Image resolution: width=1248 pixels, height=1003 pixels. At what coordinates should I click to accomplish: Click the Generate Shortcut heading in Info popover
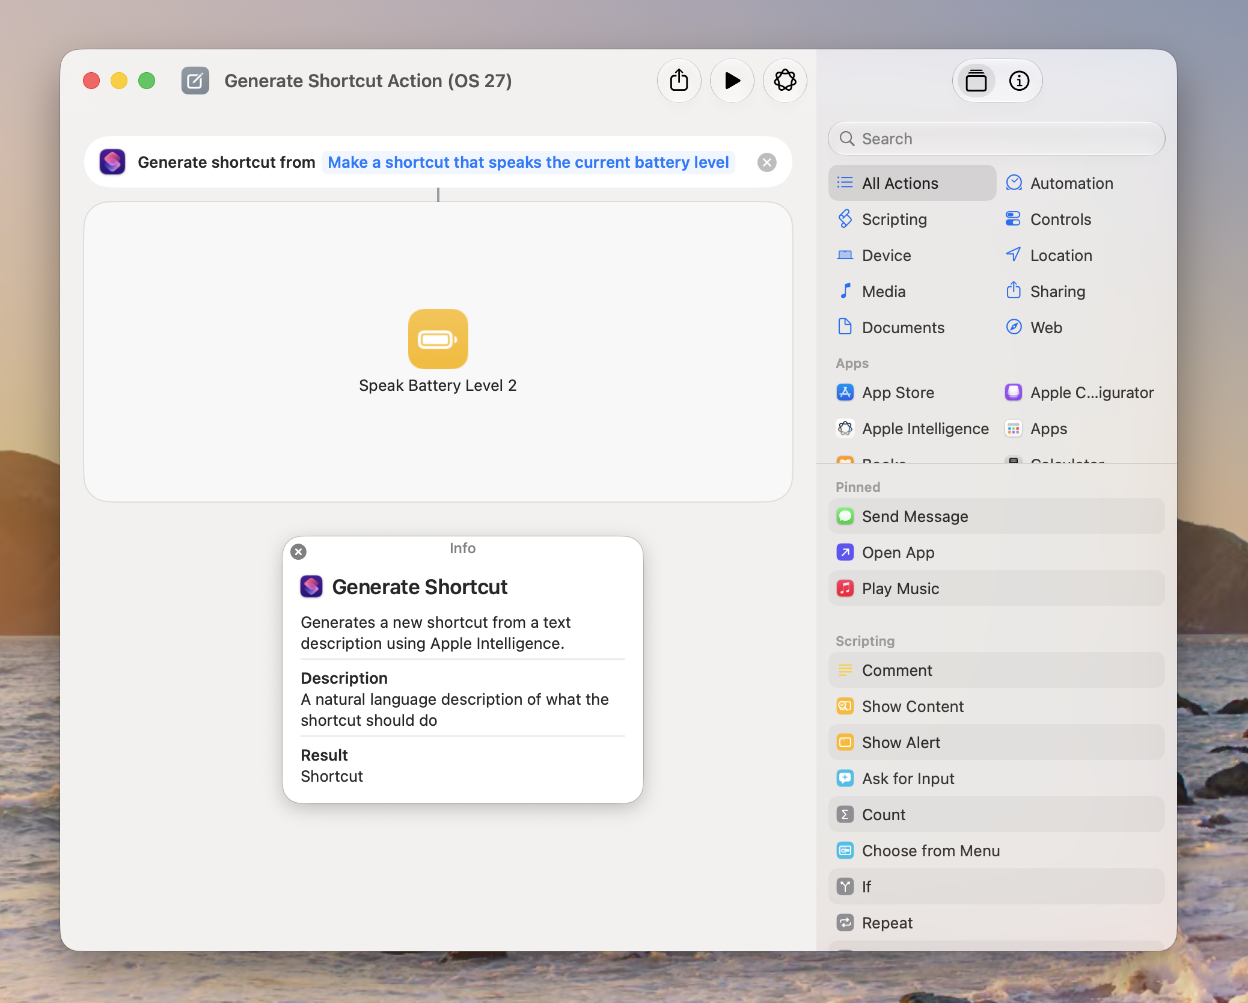420,587
